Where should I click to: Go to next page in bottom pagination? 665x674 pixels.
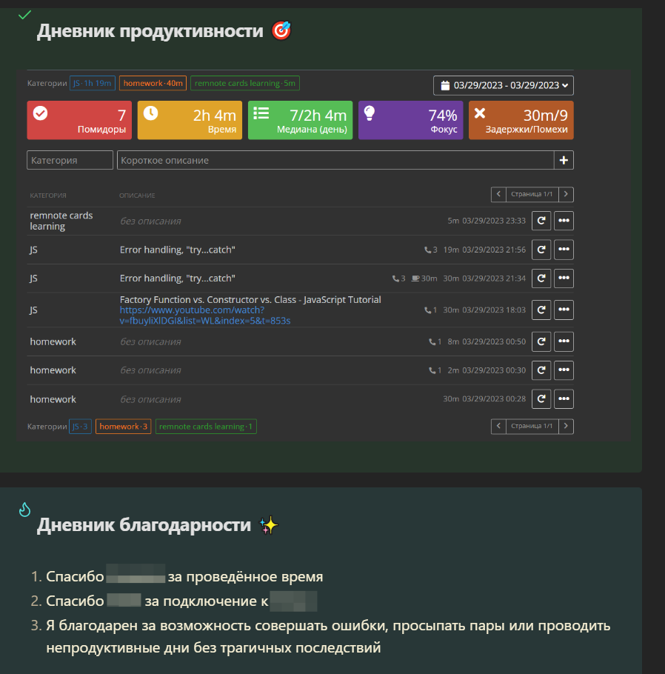(566, 426)
